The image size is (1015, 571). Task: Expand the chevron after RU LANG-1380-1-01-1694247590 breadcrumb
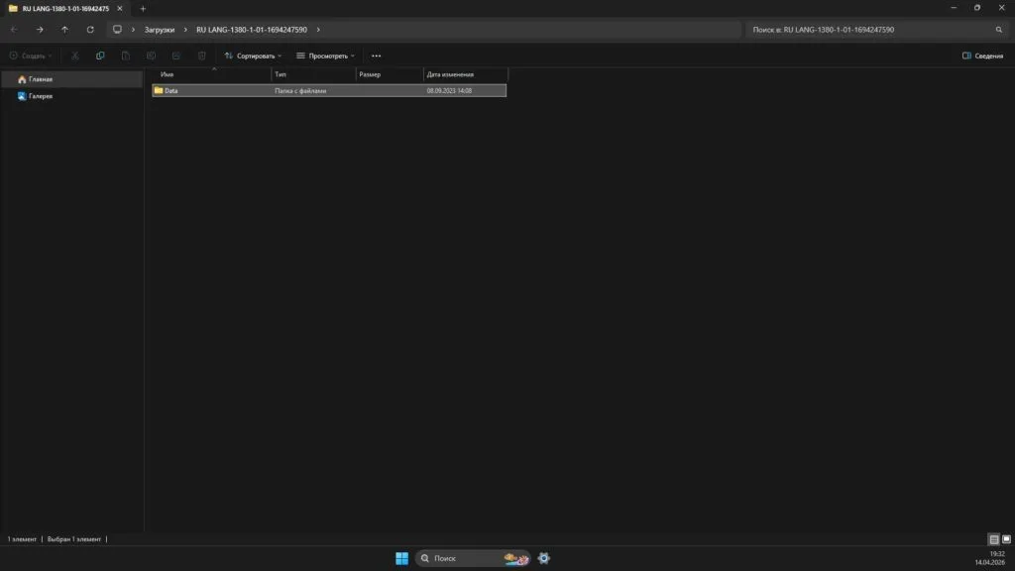[318, 30]
